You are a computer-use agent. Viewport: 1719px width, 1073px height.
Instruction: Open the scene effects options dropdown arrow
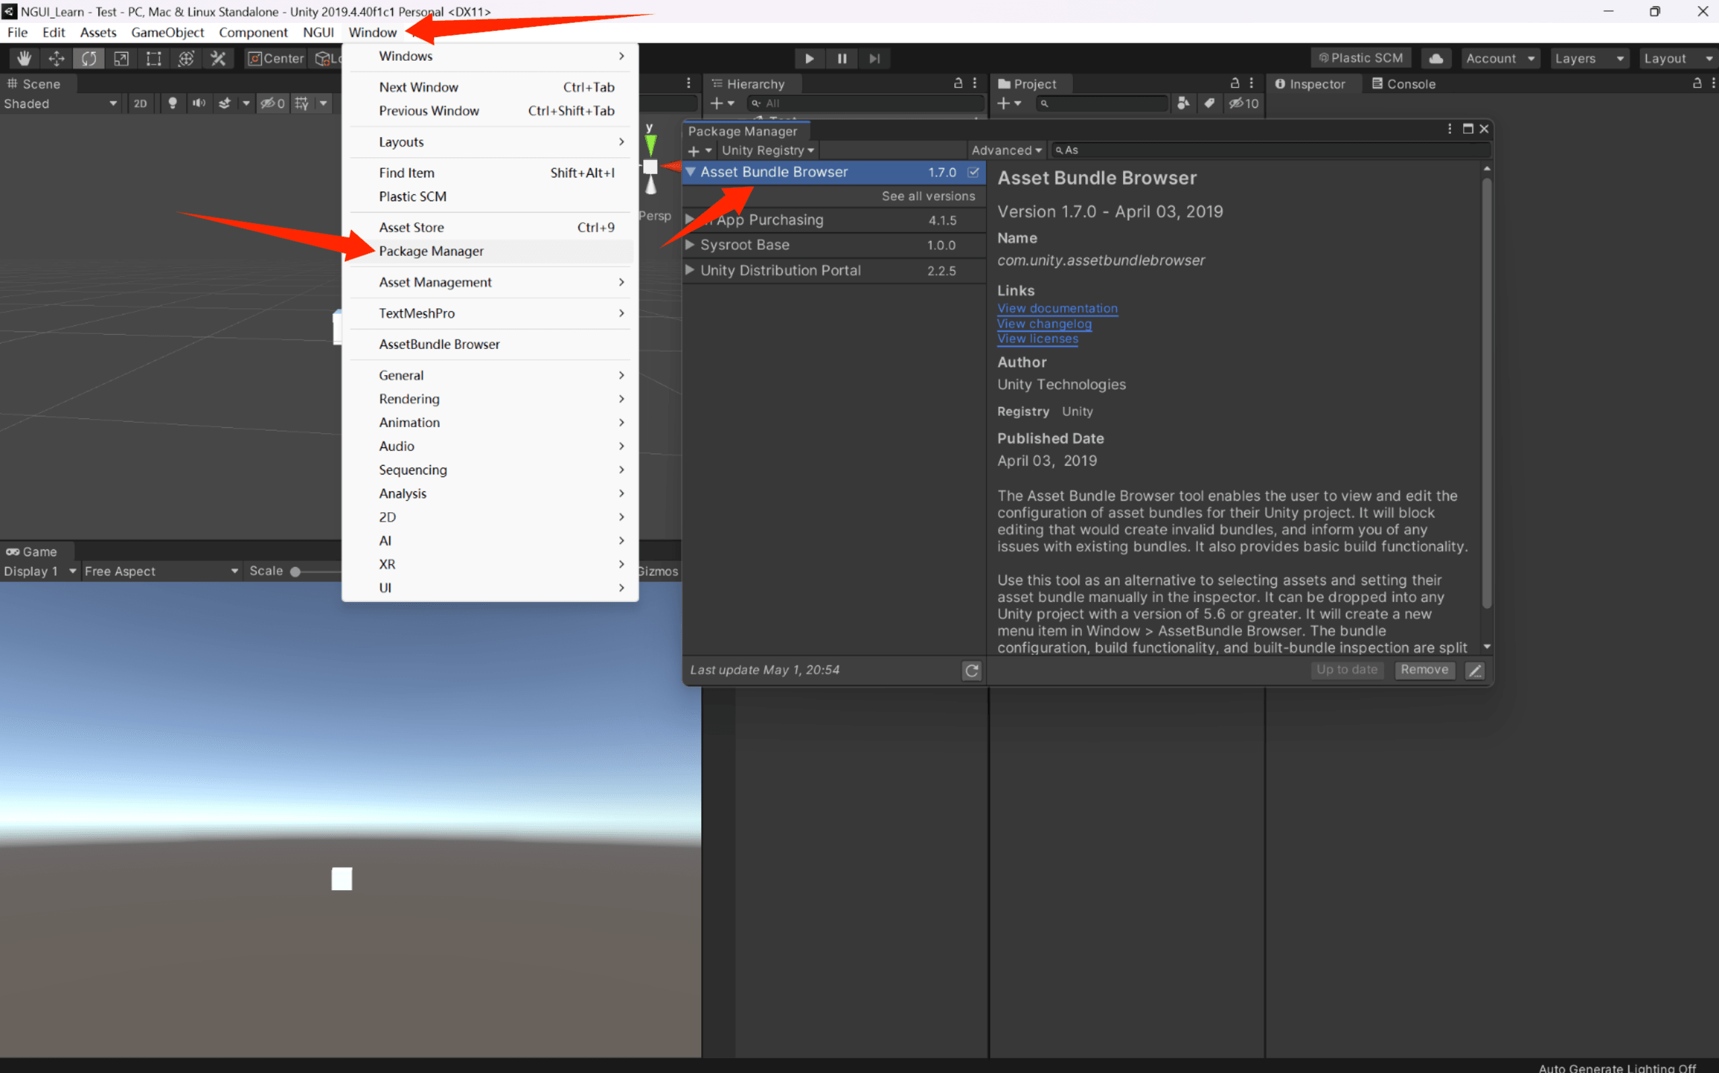pyautogui.click(x=246, y=104)
